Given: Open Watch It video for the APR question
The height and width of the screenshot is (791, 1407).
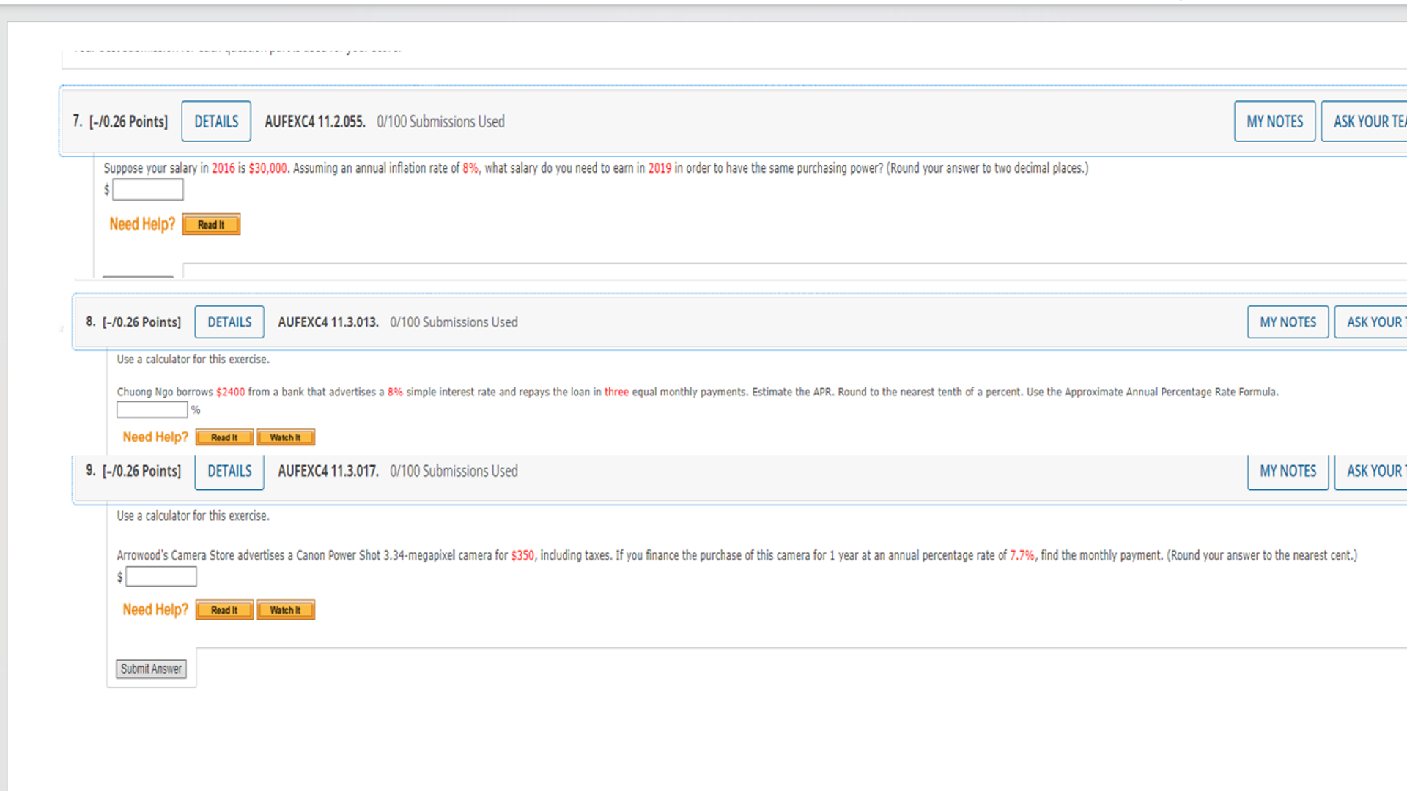Looking at the screenshot, I should point(285,437).
